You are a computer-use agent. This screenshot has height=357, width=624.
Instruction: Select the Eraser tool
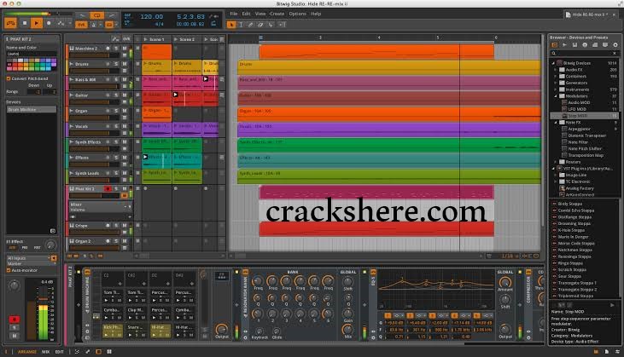coord(260,25)
